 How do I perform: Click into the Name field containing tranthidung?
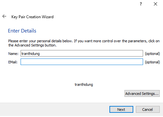click(82, 53)
